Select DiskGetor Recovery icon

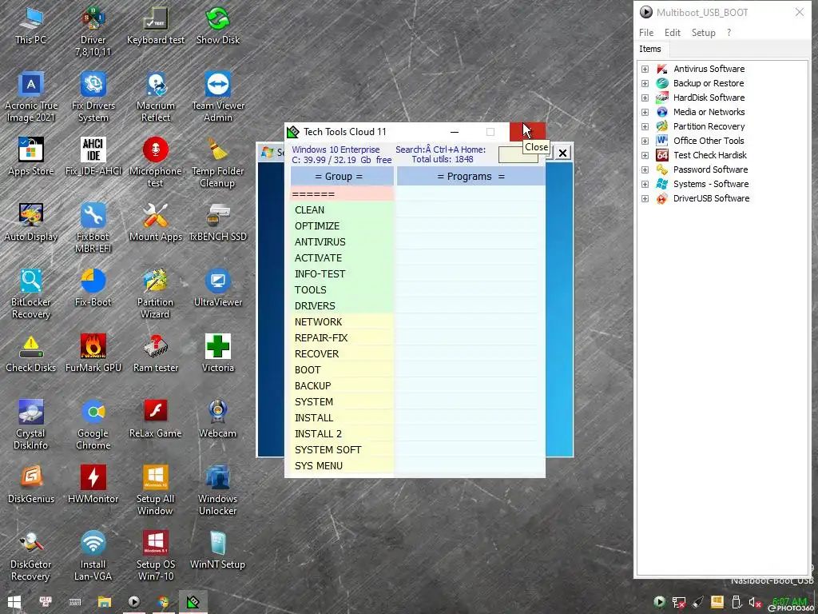31,556
